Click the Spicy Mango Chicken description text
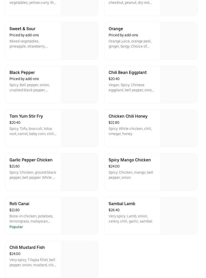 coord(131,175)
